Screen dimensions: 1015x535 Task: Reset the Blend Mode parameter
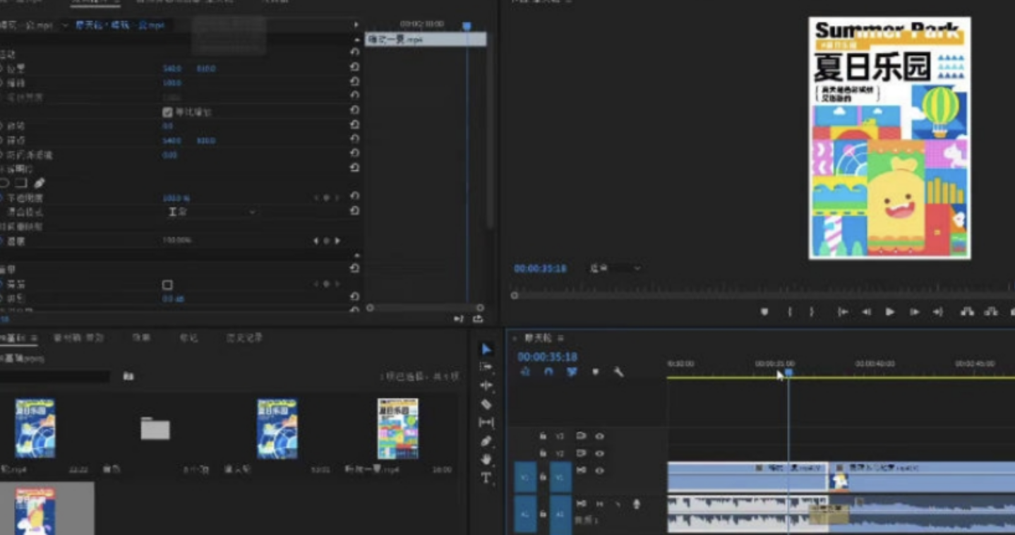coord(354,211)
